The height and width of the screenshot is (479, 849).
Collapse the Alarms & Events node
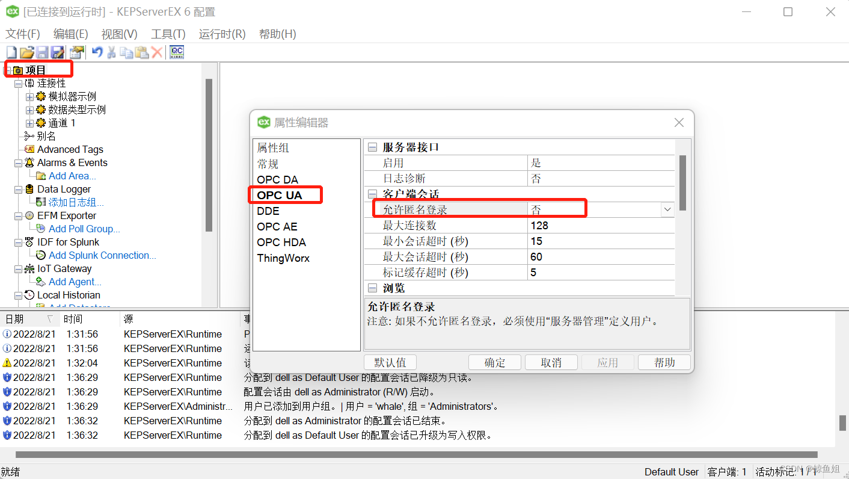[18, 163]
